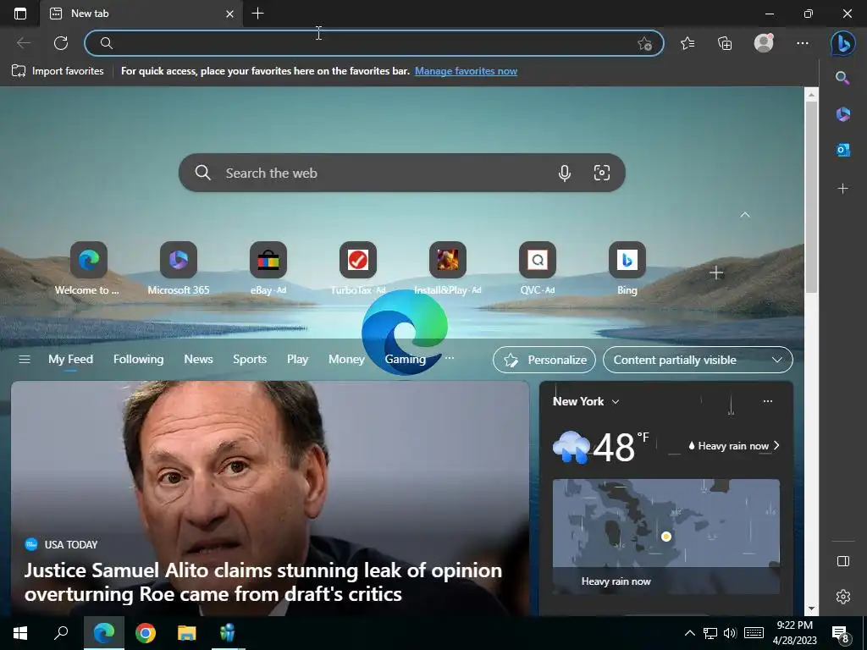Start visual search camera icon
Viewport: 867px width, 650px height.
click(x=602, y=173)
